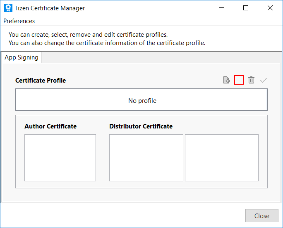This screenshot has width=283, height=228.
Task: Minimize the Tizen Certificate Manager window
Action: 221,8
